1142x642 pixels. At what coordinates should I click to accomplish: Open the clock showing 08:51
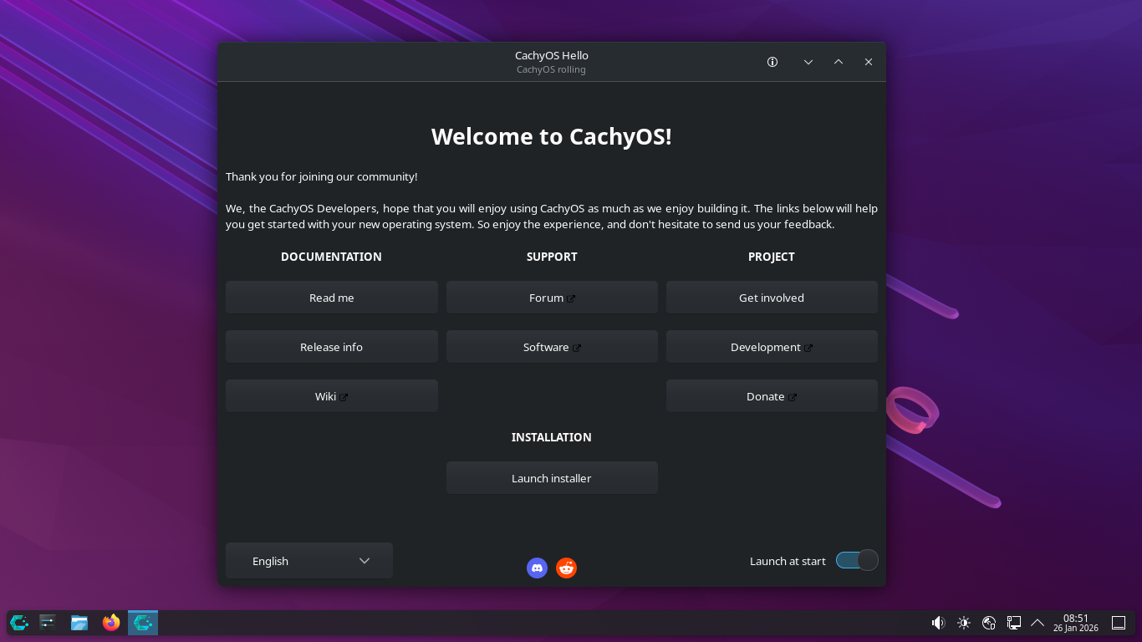[1076, 623]
